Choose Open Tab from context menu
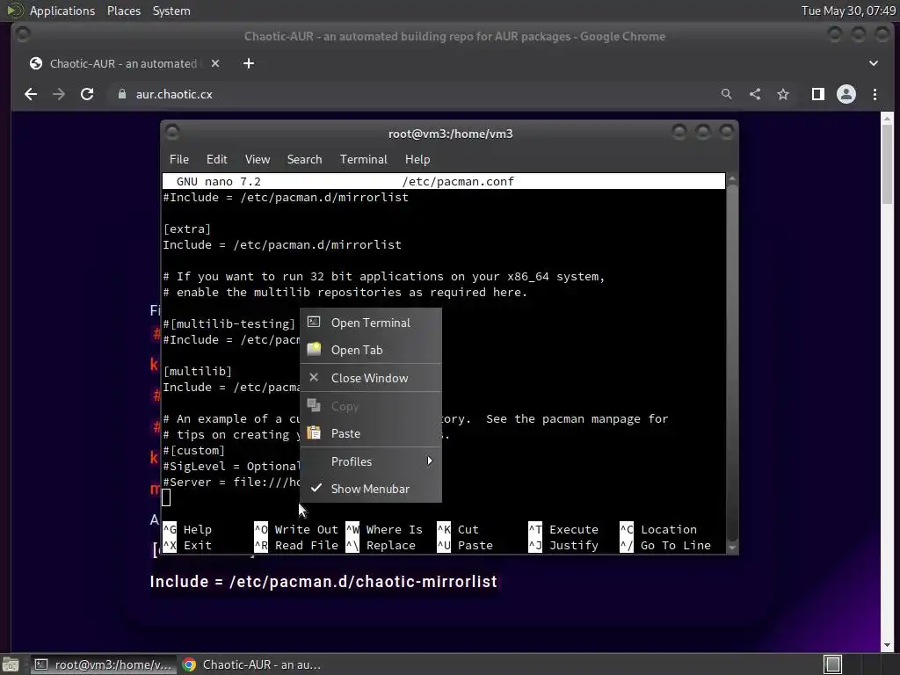 pyautogui.click(x=371, y=350)
